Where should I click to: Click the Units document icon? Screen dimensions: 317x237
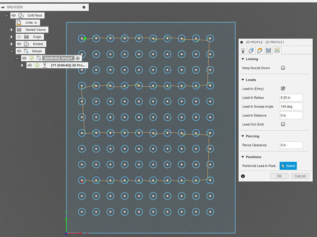pos(19,23)
